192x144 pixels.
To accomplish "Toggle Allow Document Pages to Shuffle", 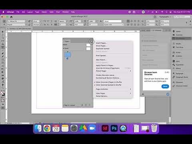I will [x=109, y=82].
